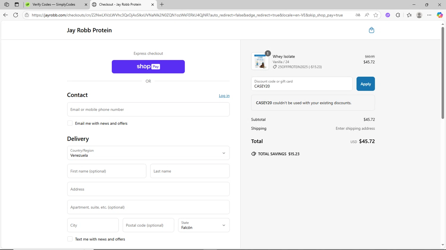
Task: Open the State dropdown showing Falcón
Action: click(x=204, y=225)
